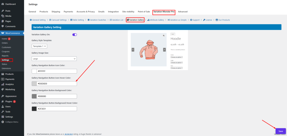This screenshot has height=136, width=287.
Task: Switch to Shipping settings tab
Action: pos(56,11)
